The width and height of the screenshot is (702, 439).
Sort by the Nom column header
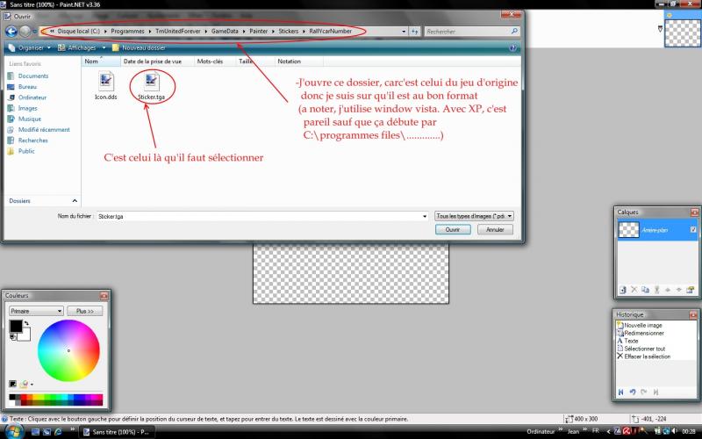[x=101, y=61]
